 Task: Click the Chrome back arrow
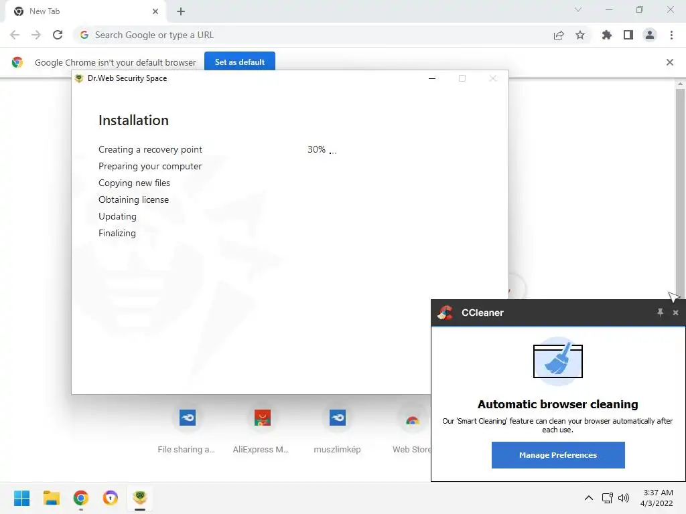(15, 35)
